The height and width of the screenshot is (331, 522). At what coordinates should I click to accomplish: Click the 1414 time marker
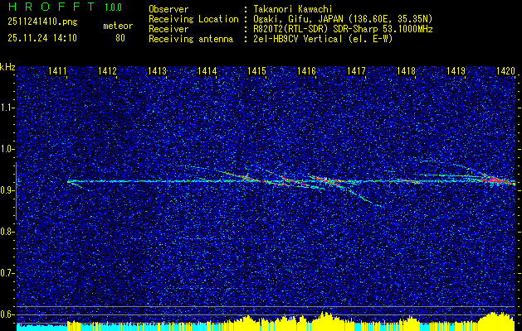(207, 70)
